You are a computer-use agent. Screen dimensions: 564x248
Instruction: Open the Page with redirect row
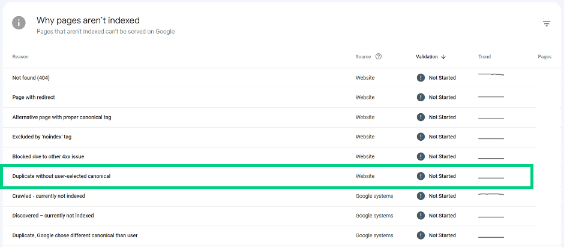point(269,97)
